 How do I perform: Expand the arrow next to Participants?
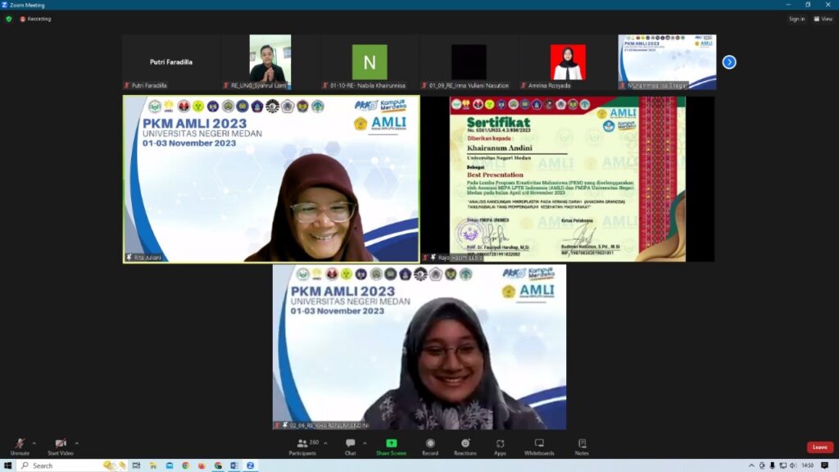[x=325, y=443]
